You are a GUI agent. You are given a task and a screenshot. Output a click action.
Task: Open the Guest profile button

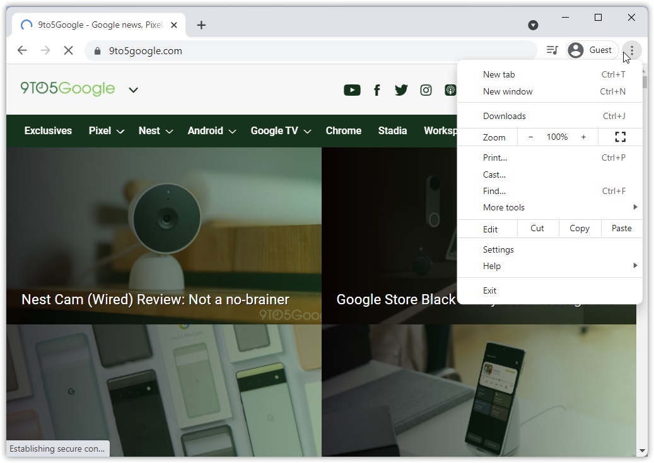(590, 50)
